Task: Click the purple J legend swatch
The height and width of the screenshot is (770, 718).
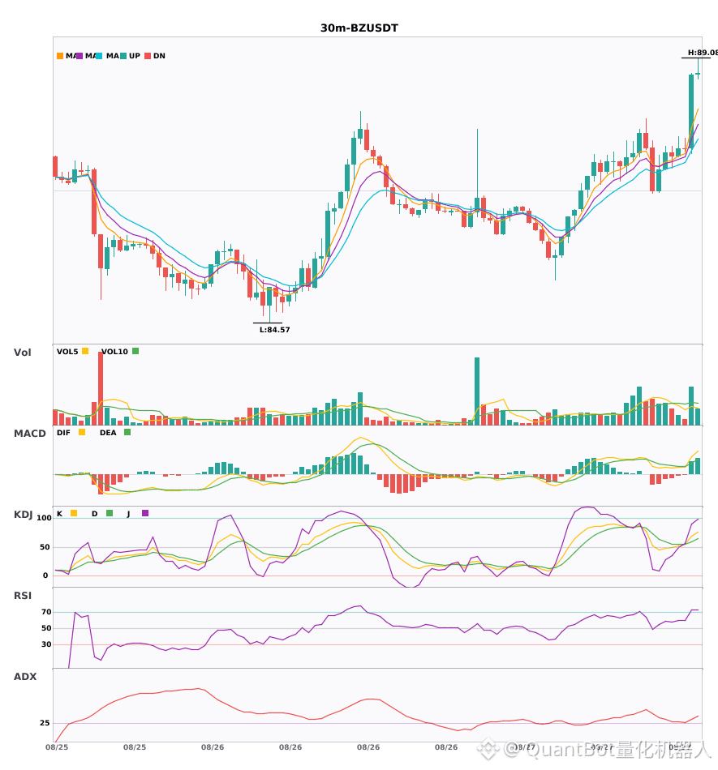Action: click(x=145, y=513)
